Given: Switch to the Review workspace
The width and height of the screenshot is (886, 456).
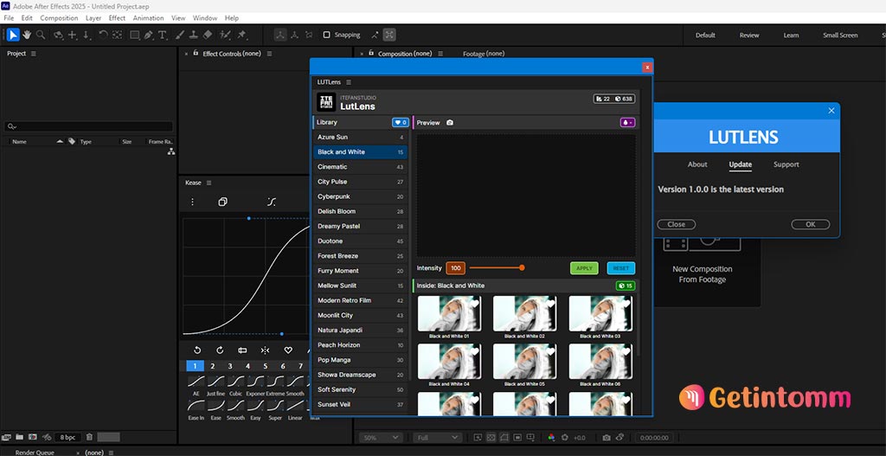Looking at the screenshot, I should (749, 35).
